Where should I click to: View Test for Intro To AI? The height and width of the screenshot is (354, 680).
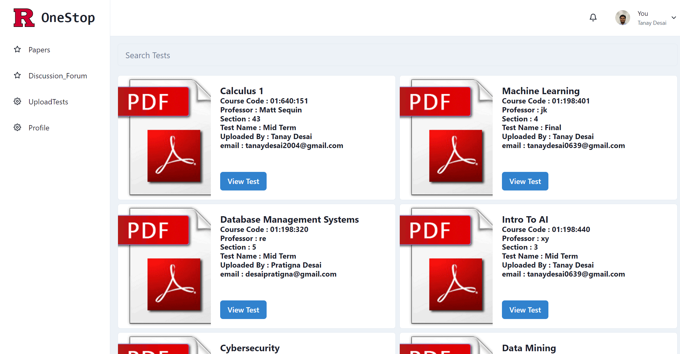[525, 310]
